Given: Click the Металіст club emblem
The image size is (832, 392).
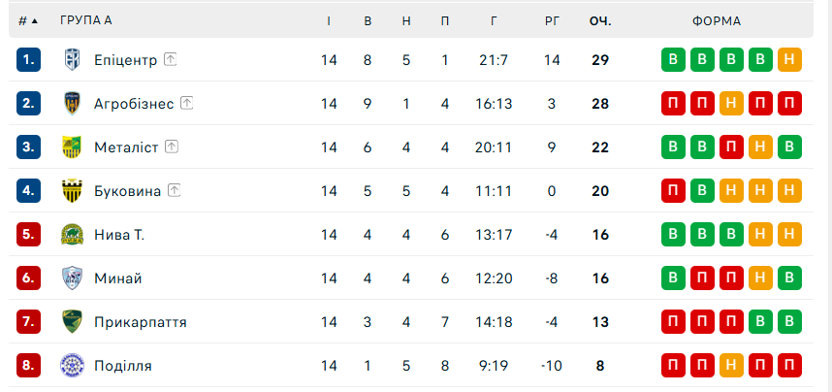Looking at the screenshot, I should click(71, 147).
